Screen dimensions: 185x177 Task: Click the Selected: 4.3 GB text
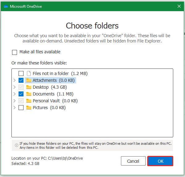(25, 164)
